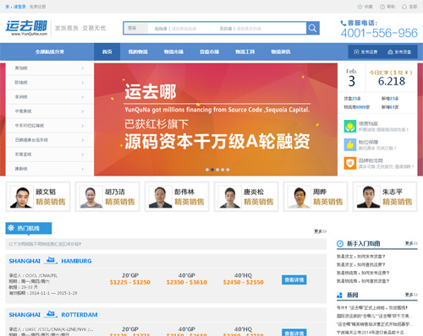Open 胡乃洁 elite sales card

[x=107, y=197]
